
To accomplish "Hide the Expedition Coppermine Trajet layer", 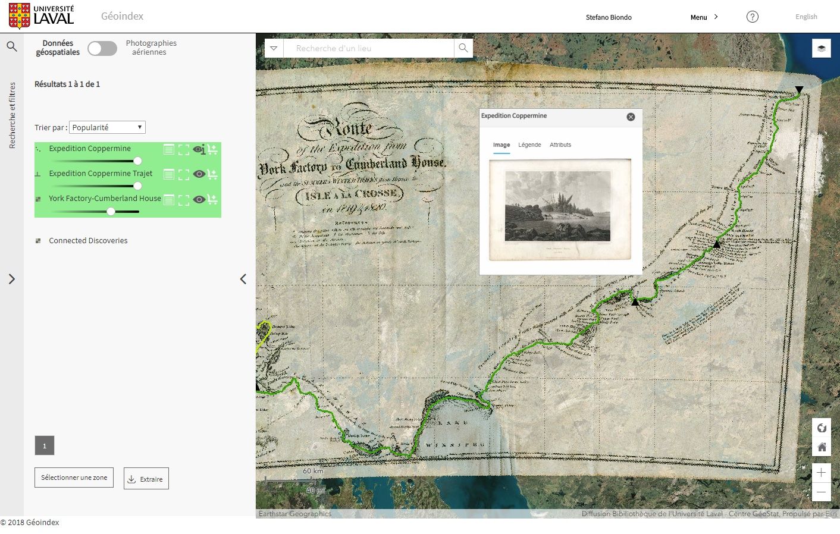I will (199, 174).
